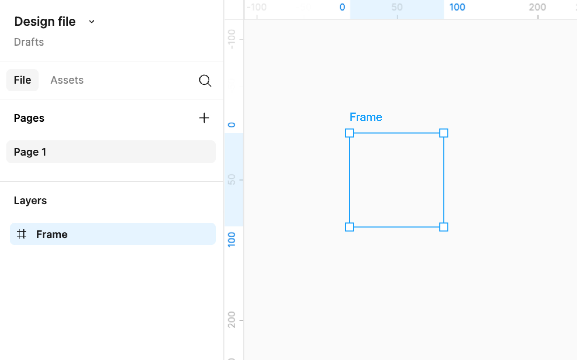Select Page 1 in the Pages list
The image size is (577, 360).
click(x=111, y=152)
